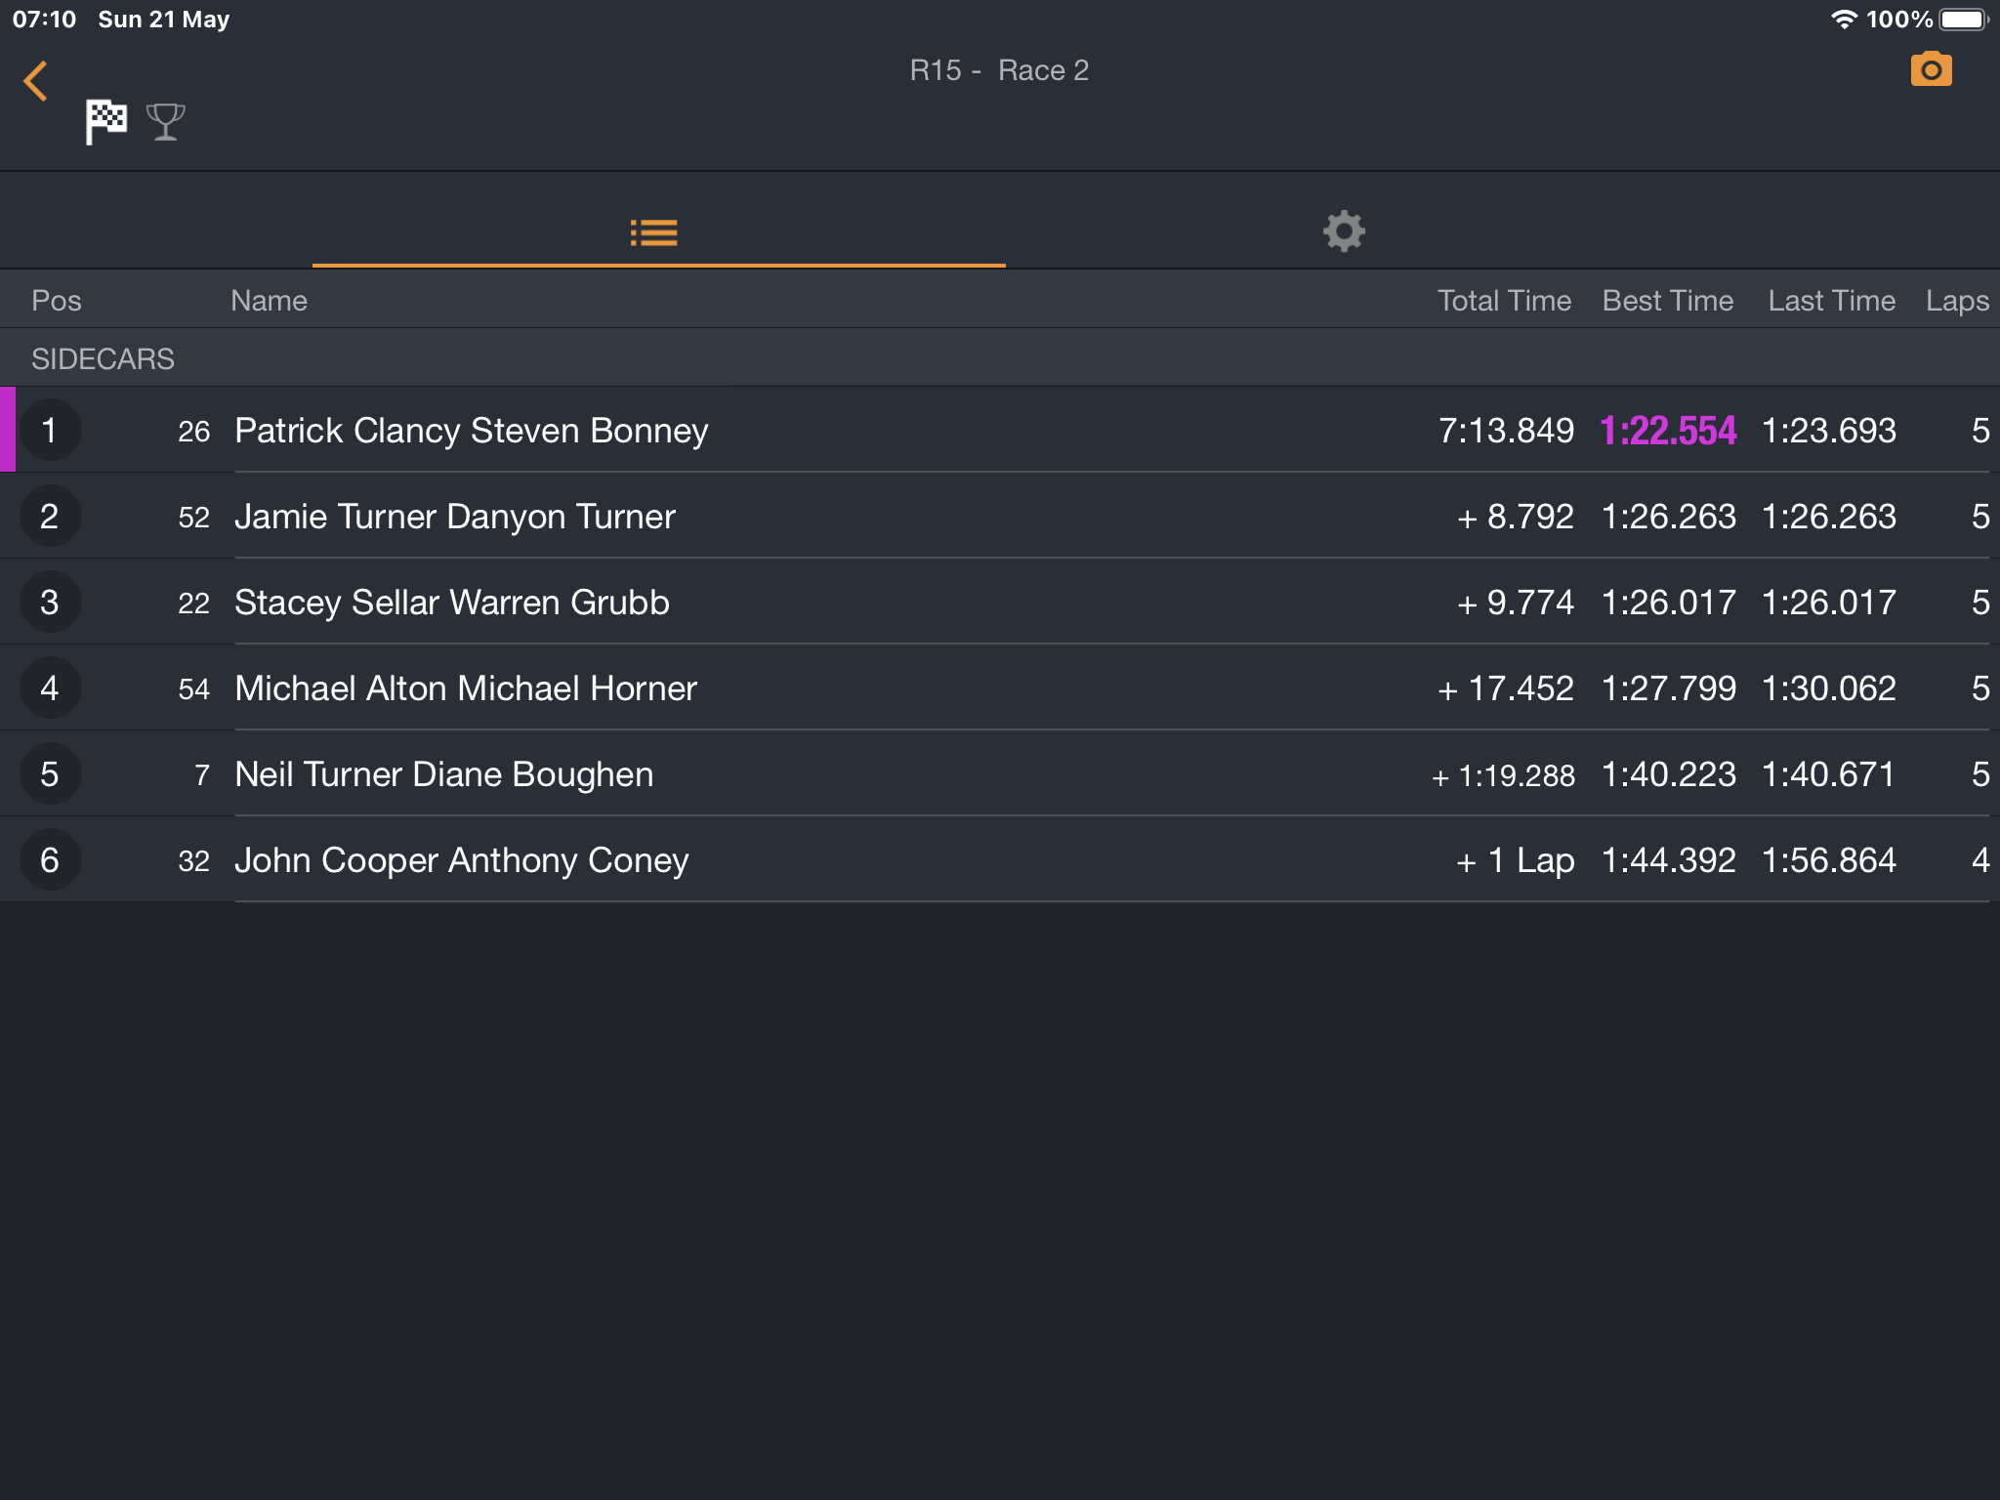Select race number 22
The image size is (2000, 1500).
pyautogui.click(x=193, y=604)
